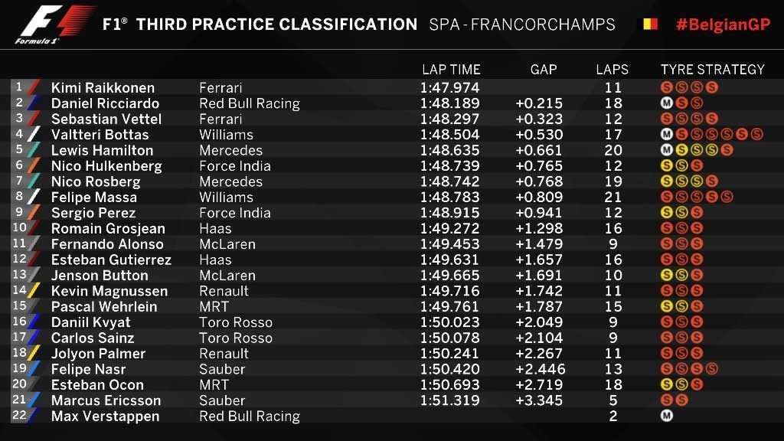784x441 pixels.
Task: Click the Sebastian Vettel driver name
Action: tap(106, 119)
